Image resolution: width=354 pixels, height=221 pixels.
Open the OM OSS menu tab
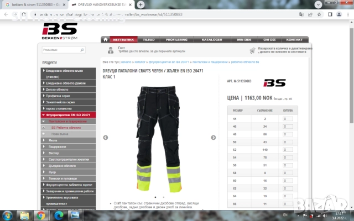269,40
